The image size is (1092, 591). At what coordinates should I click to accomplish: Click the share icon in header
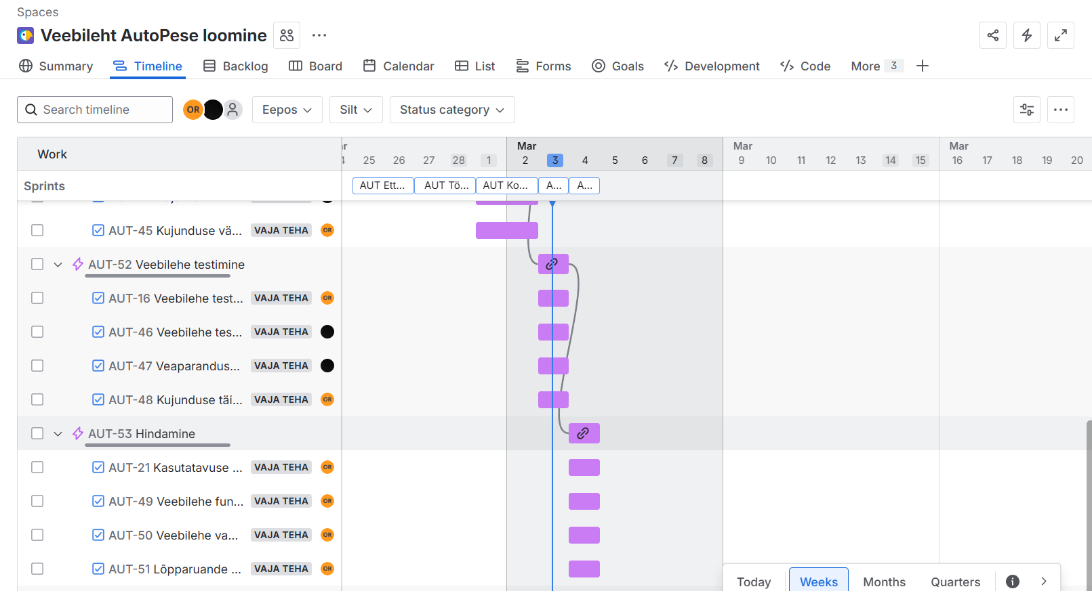point(992,35)
